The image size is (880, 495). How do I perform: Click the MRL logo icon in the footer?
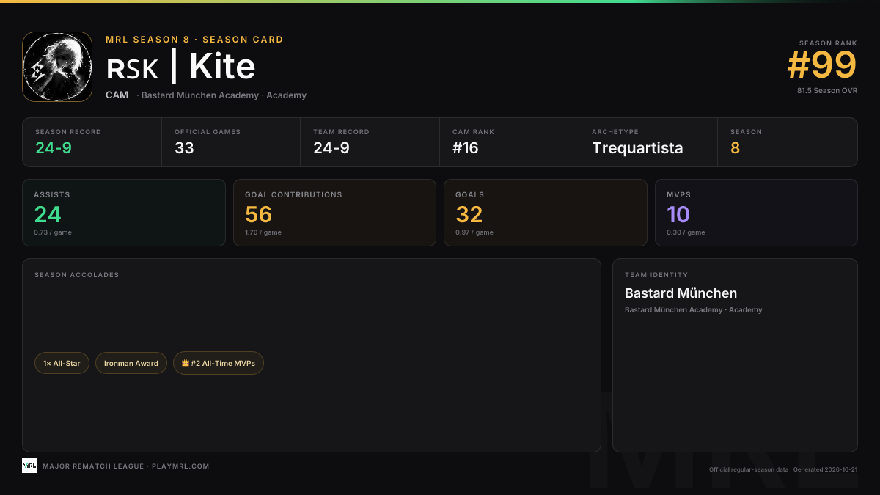(29, 466)
